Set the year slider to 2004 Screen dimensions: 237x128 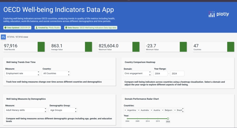coord(127,119)
